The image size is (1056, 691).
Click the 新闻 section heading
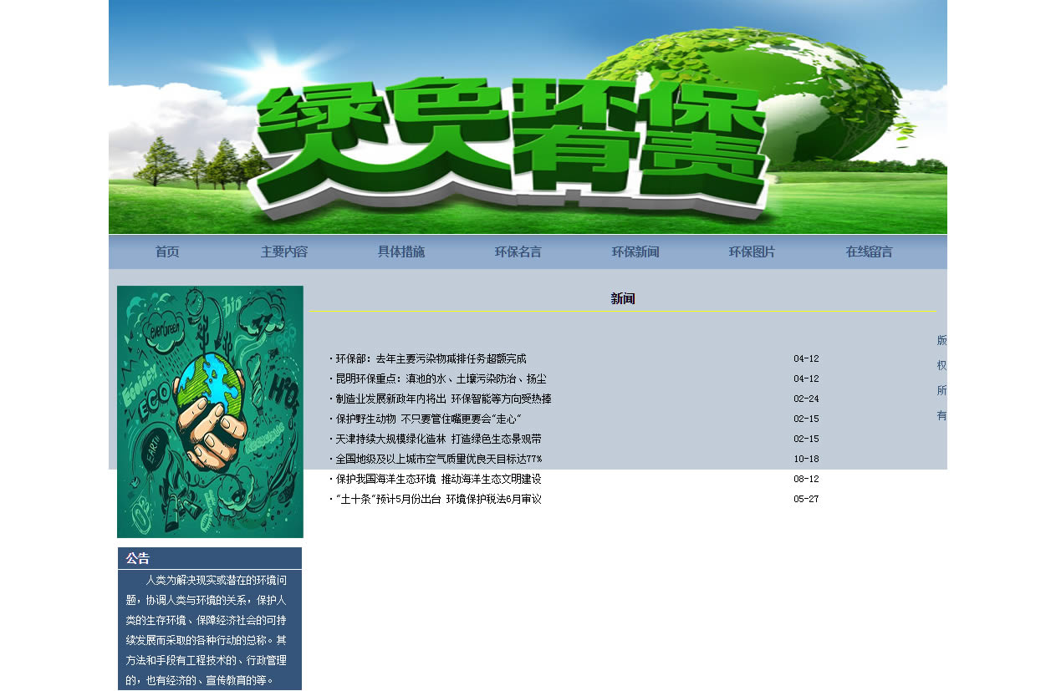pyautogui.click(x=623, y=299)
